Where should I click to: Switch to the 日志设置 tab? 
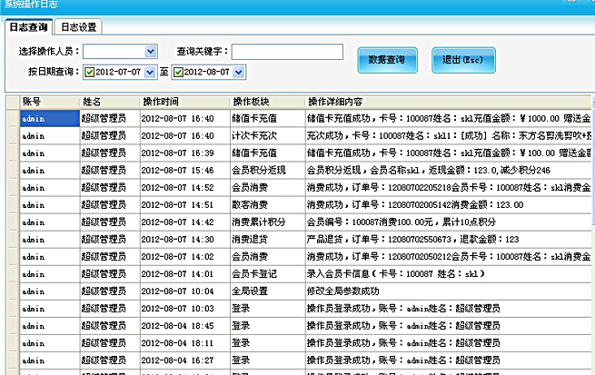[77, 27]
